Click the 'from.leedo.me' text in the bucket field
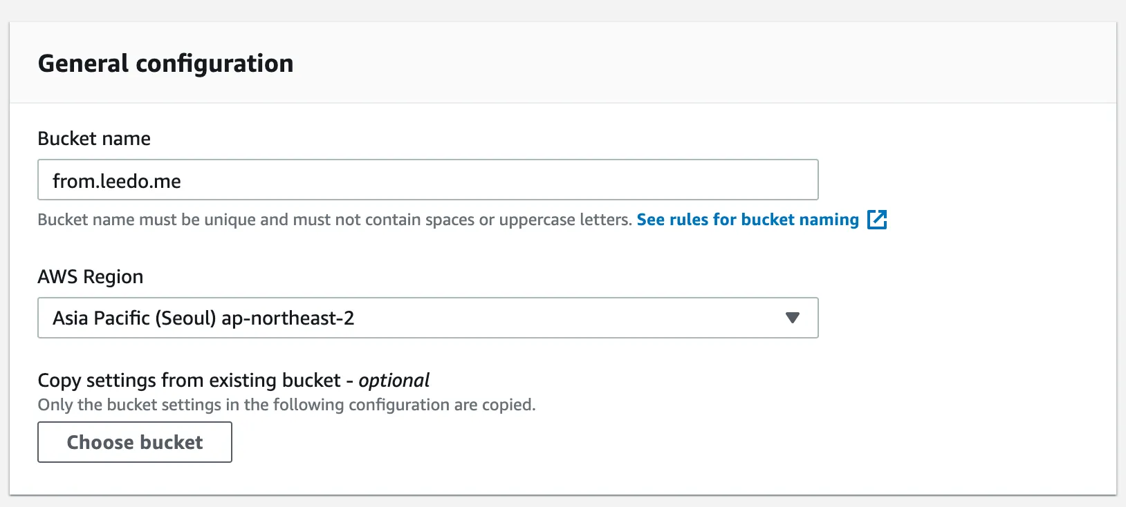The image size is (1126, 507). (x=116, y=181)
